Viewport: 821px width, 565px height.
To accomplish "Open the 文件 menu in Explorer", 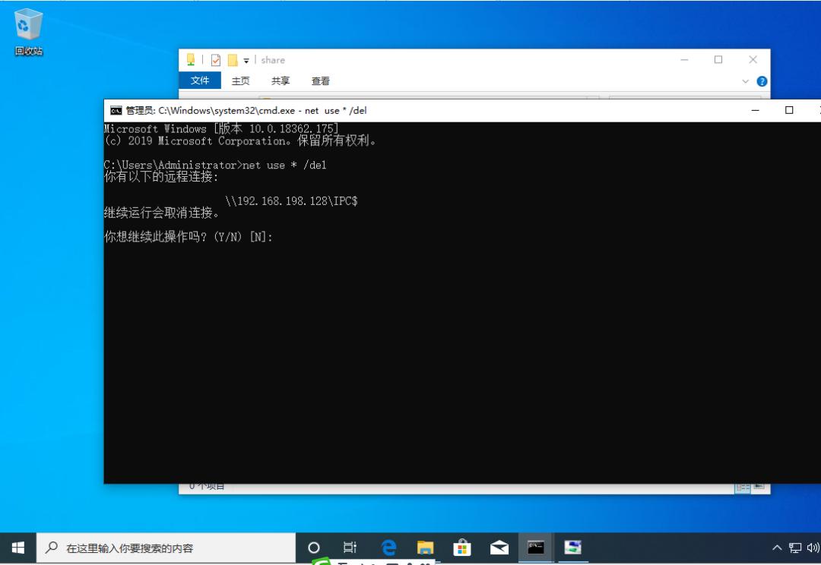I will coord(200,81).
